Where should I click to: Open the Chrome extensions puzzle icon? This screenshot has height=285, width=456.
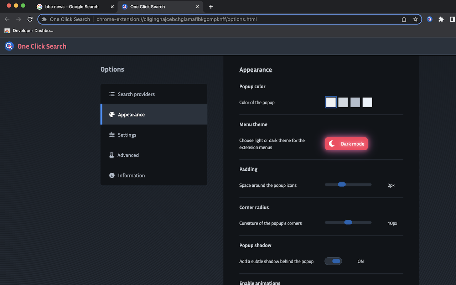pyautogui.click(x=441, y=19)
